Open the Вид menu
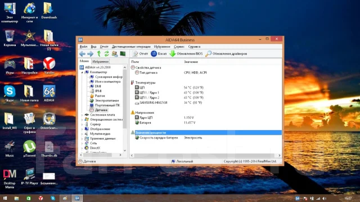Viewport: 360px width, 202px height. (x=94, y=47)
